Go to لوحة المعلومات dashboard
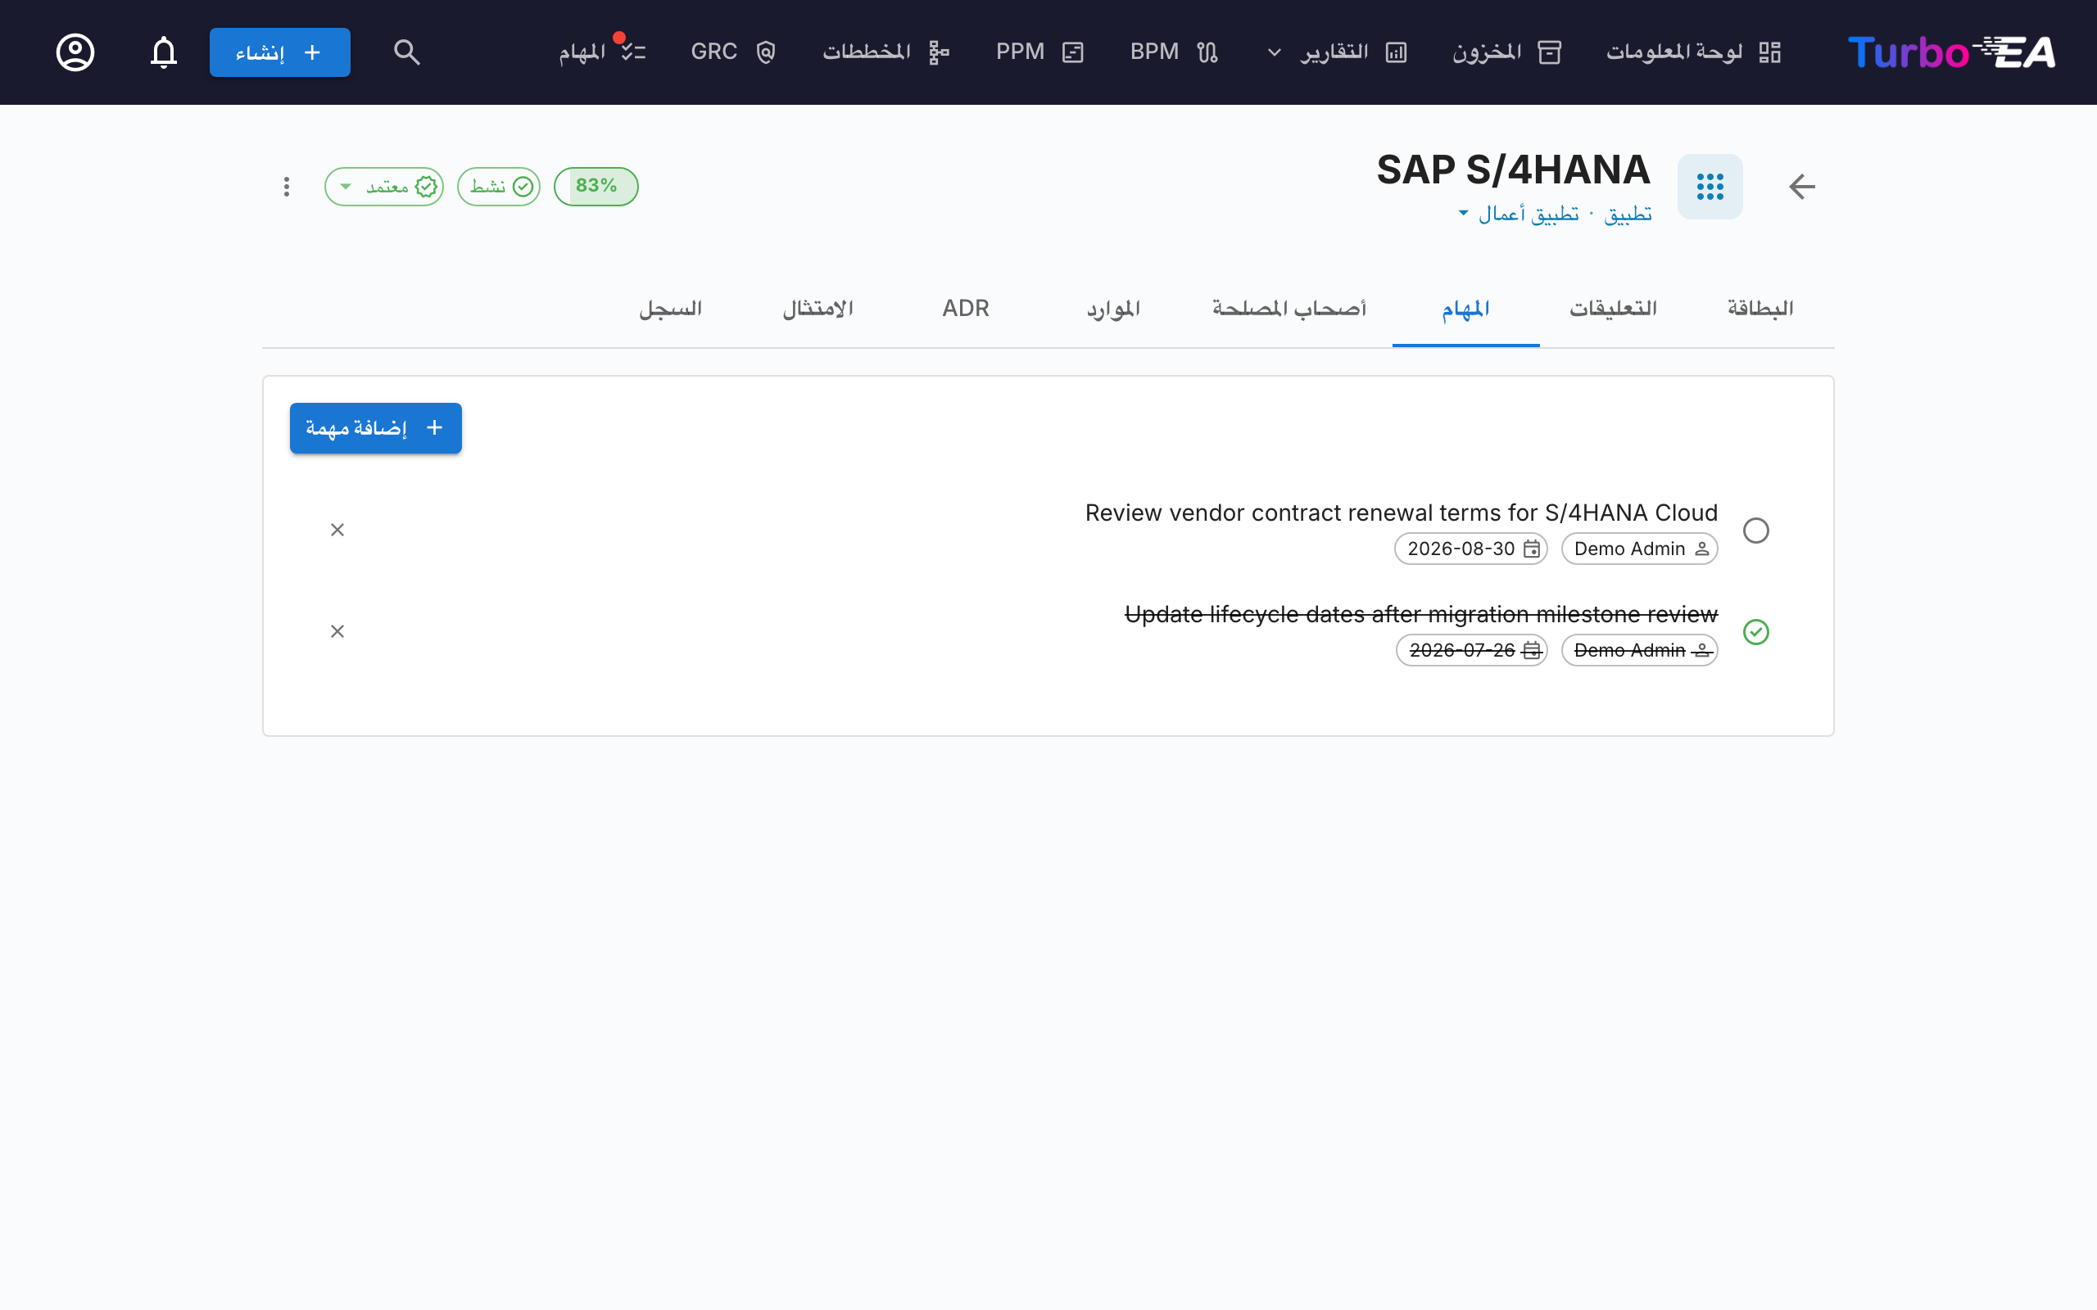This screenshot has height=1310, width=2097. point(1693,52)
